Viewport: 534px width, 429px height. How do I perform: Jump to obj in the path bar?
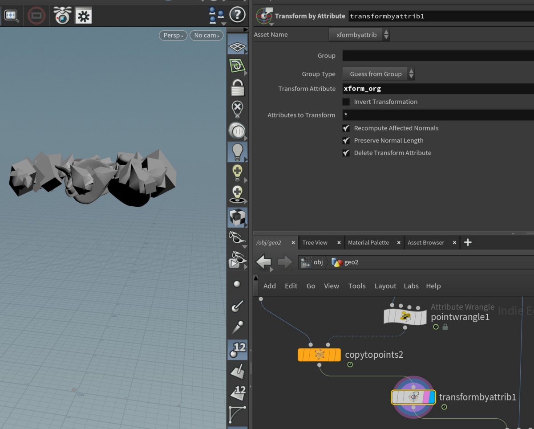coord(312,262)
